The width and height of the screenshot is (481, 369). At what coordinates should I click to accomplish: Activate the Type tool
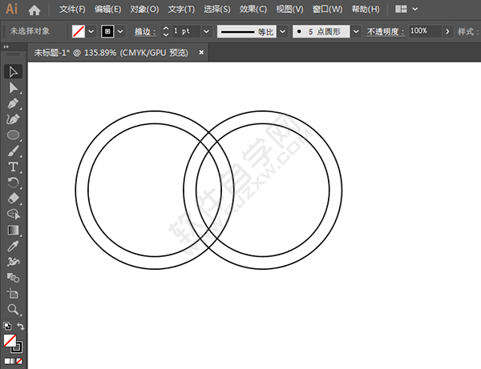13,167
